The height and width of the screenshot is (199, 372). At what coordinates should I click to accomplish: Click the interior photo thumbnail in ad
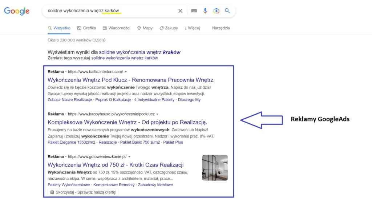tap(215, 168)
